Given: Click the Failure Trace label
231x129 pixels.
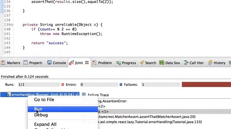Looking at the screenshot, I should tap(98, 95).
